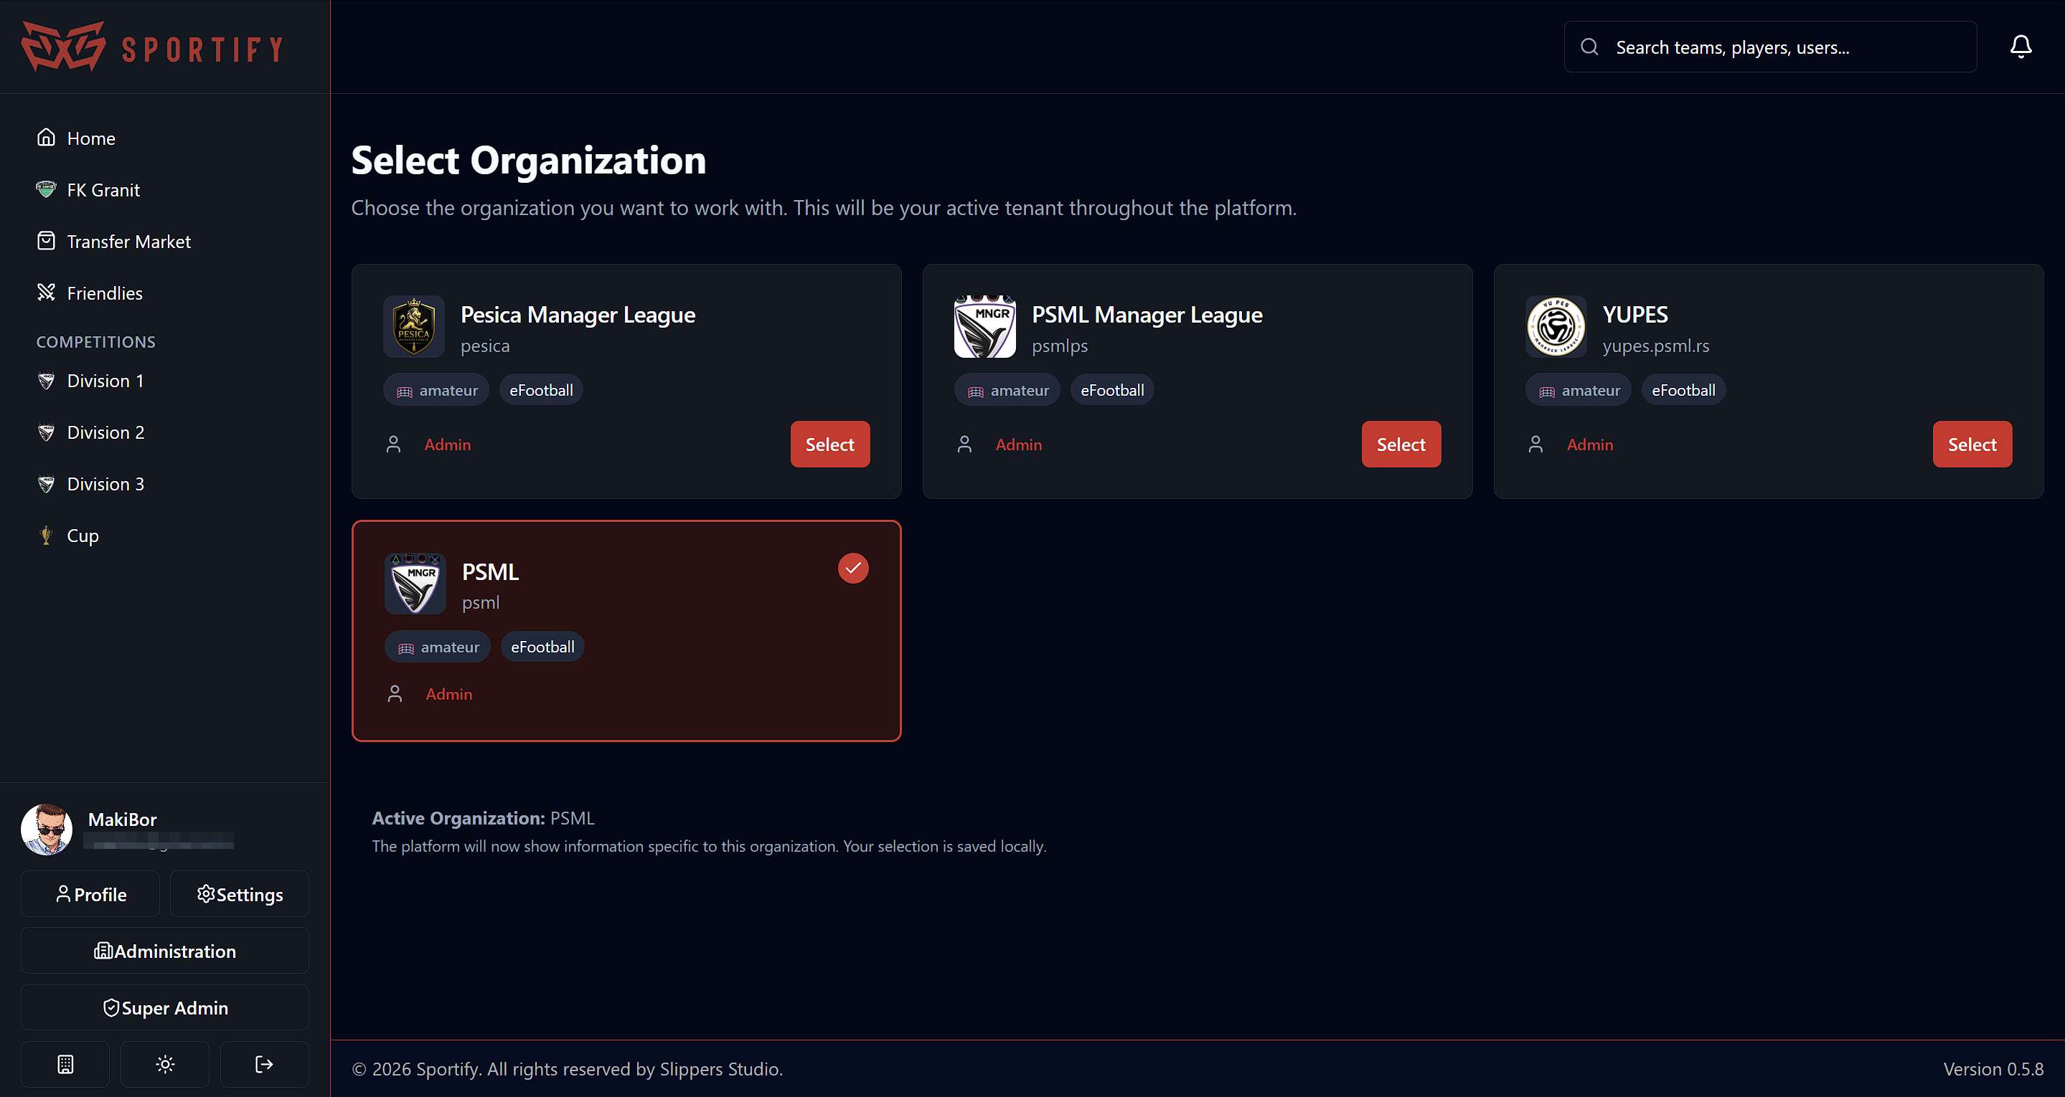Image resolution: width=2065 pixels, height=1097 pixels.
Task: Click the search magnifier icon
Action: coord(1589,47)
